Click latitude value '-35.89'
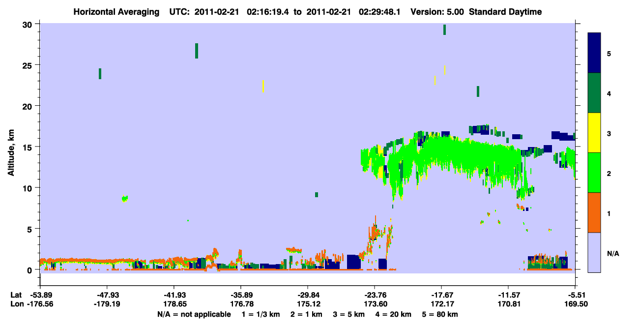Screen dimensions: 639x328 point(241,295)
